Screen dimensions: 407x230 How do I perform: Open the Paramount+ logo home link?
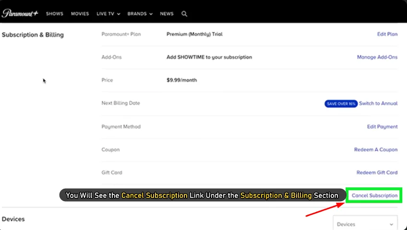point(20,13)
